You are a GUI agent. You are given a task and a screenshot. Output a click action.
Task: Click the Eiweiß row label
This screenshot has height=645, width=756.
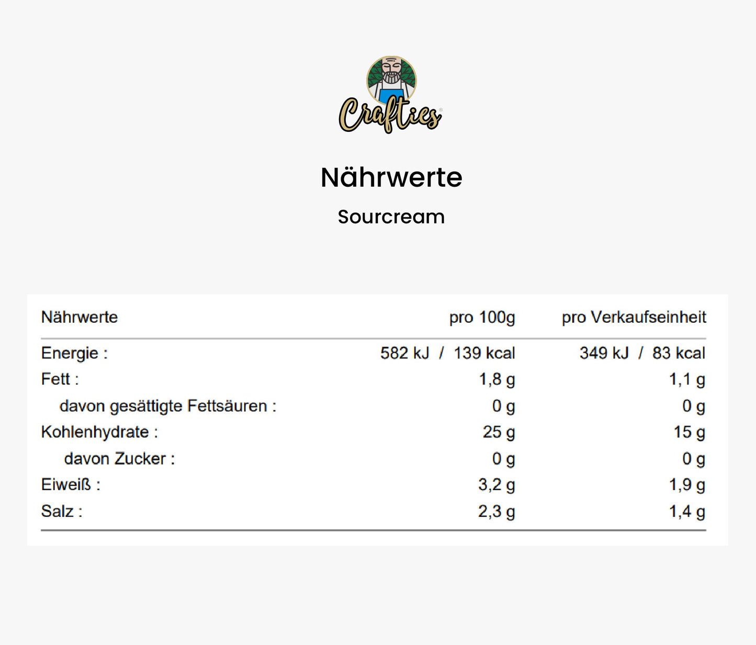[x=71, y=485]
